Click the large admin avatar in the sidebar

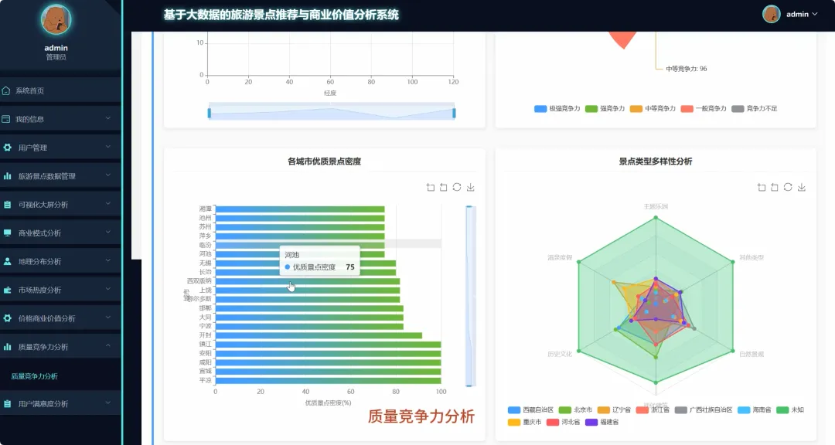tap(56, 19)
